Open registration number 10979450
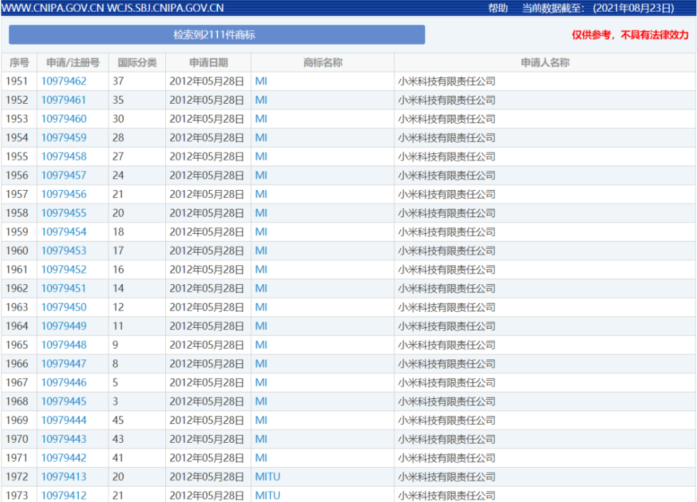Viewport: 697px width, 502px height. 63,307
